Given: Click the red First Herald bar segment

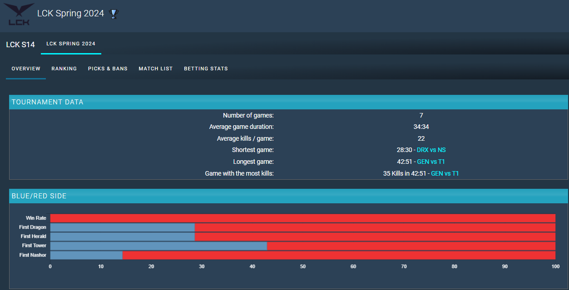Looking at the screenshot, I should point(375,237).
